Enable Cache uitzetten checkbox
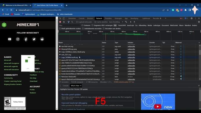The image size is (201, 113). [95, 22]
